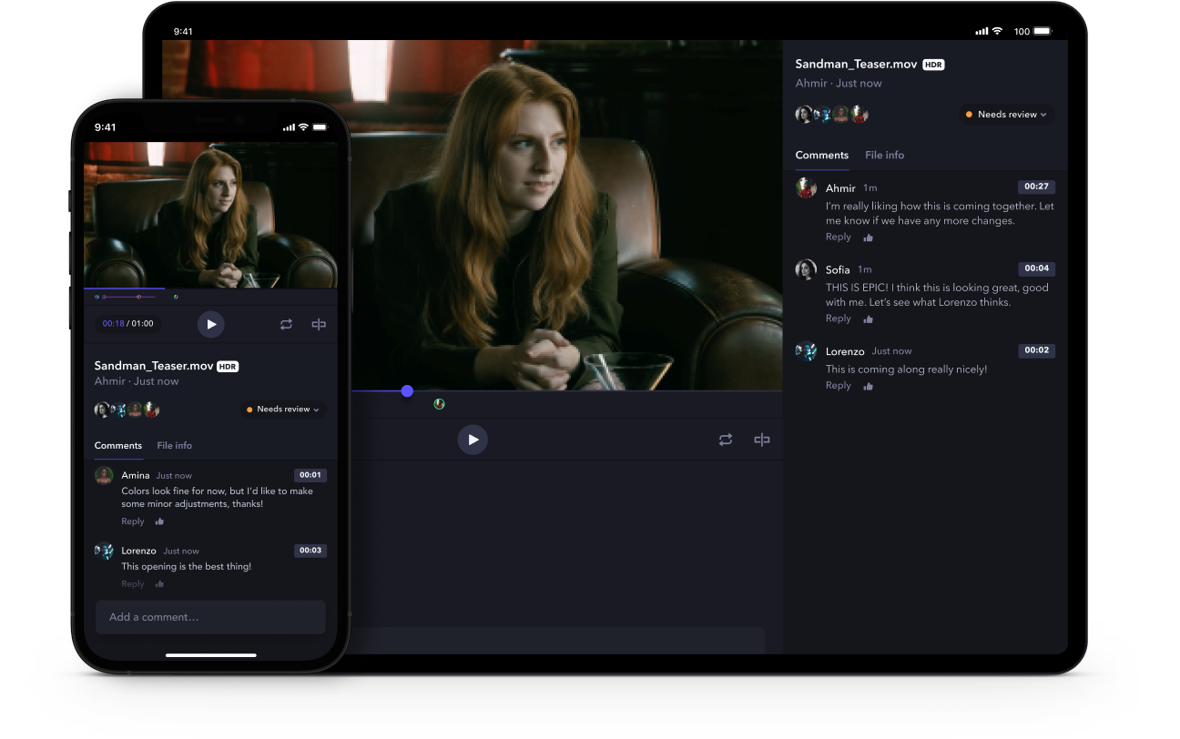Click Lorenzo's avatar on phone comments

coord(104,552)
